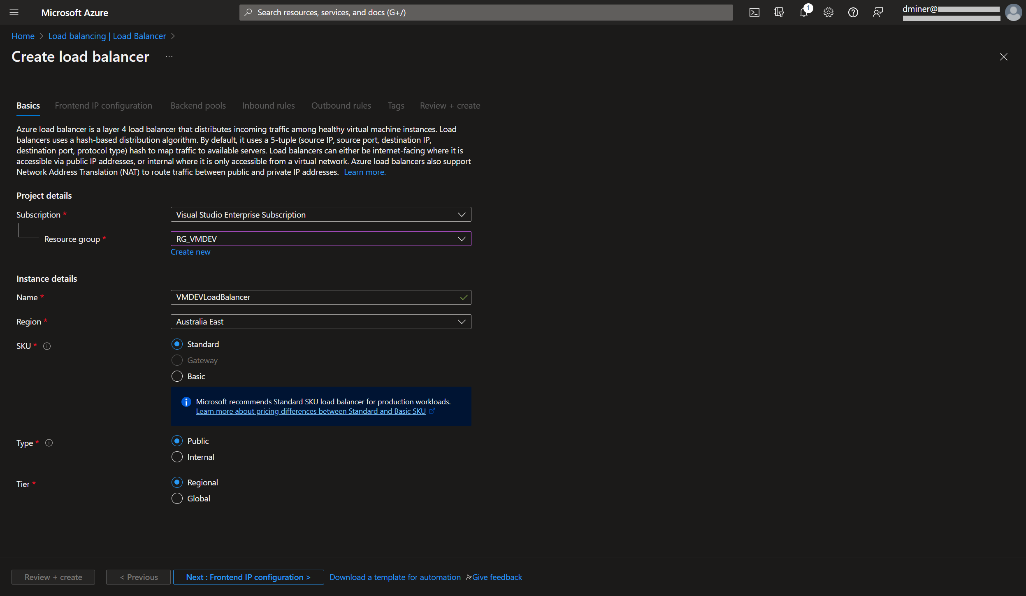Click Next: Frontend IP configuration button
Viewport: 1026px width, 596px height.
[x=248, y=577]
